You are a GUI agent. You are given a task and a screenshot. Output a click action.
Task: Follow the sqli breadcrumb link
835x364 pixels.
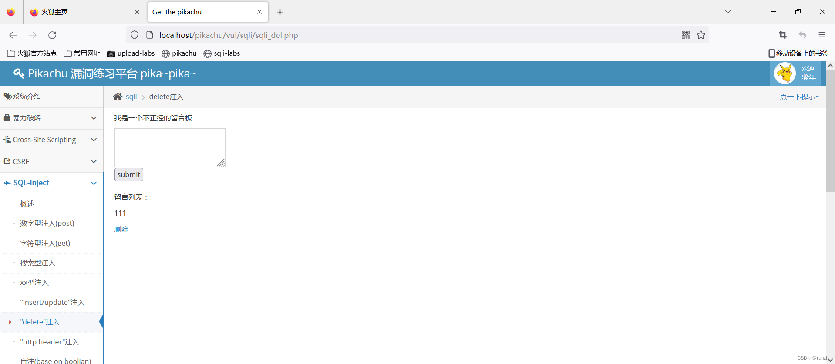131,97
